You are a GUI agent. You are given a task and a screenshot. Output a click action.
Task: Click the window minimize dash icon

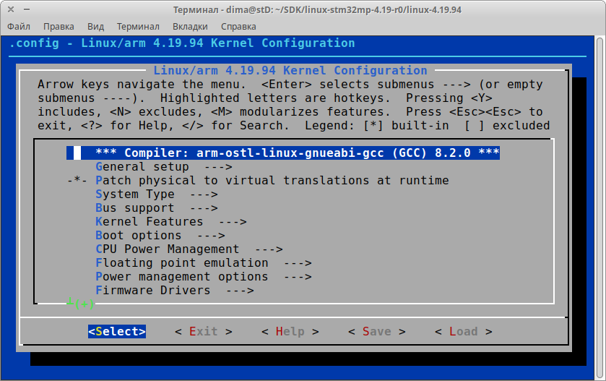coord(27,9)
